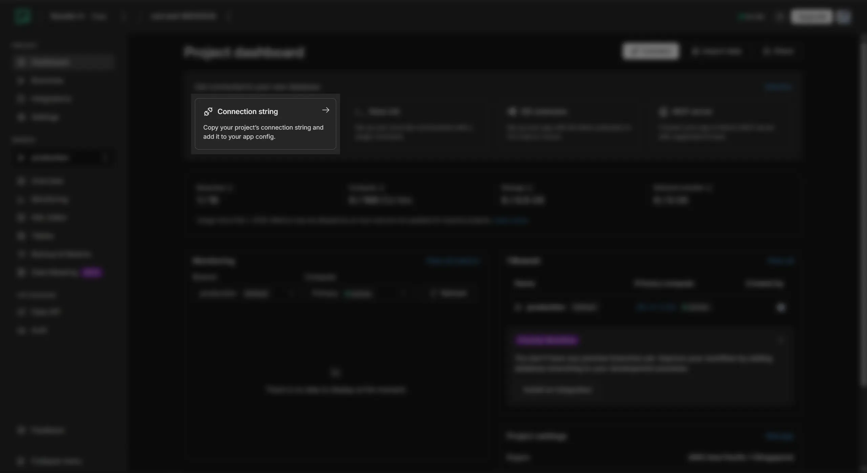867x473 pixels.
Task: Click the Settings sidebar icon
Action: click(x=21, y=117)
